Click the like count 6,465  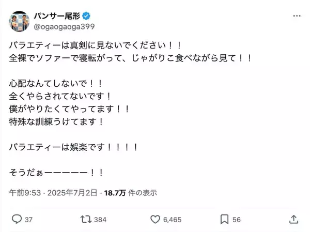pos(173,220)
